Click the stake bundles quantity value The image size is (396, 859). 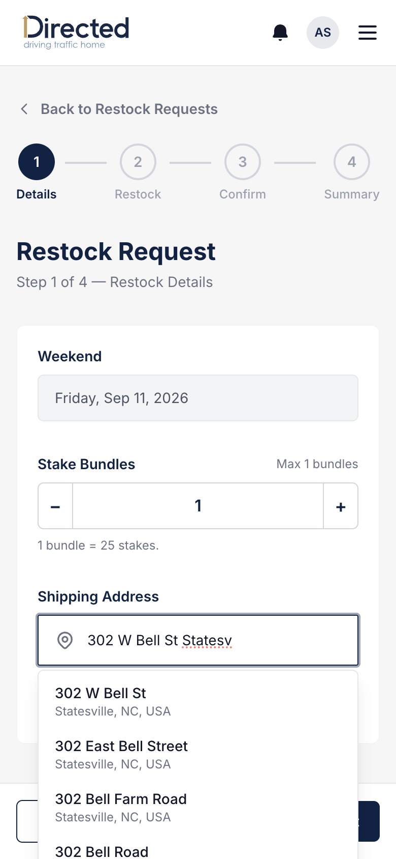198,506
